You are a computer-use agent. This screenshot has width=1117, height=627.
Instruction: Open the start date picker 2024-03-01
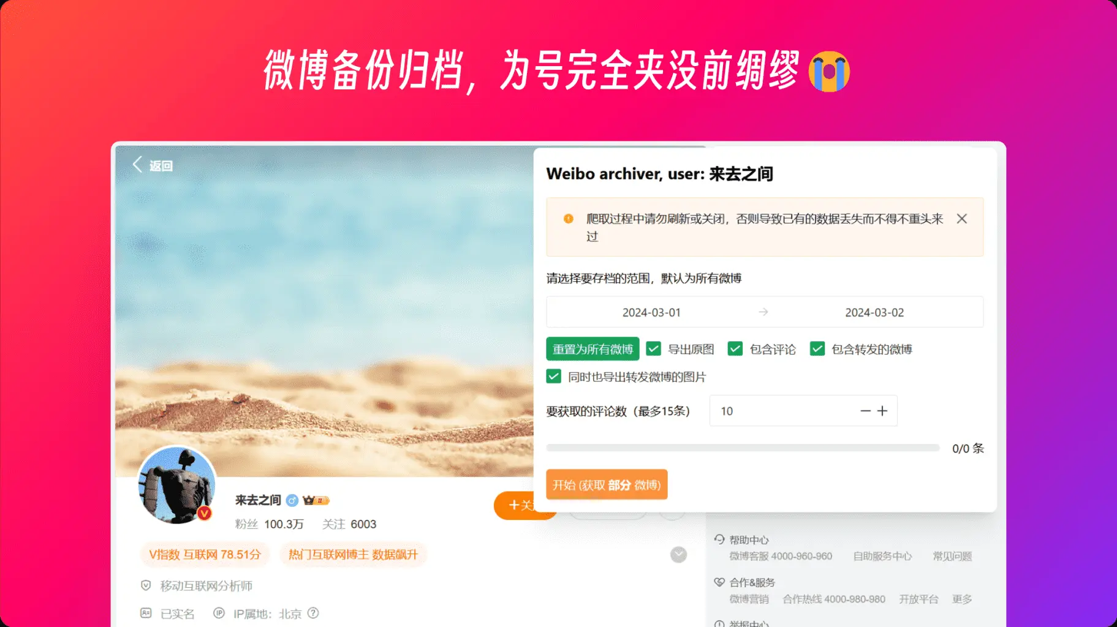click(651, 312)
